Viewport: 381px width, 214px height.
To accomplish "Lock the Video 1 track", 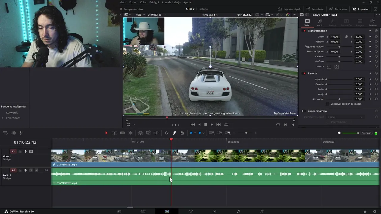I will click(20, 152).
